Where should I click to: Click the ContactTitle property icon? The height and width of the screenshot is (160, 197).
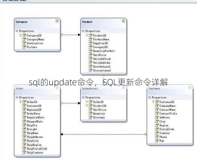pyautogui.click(x=157, y=114)
